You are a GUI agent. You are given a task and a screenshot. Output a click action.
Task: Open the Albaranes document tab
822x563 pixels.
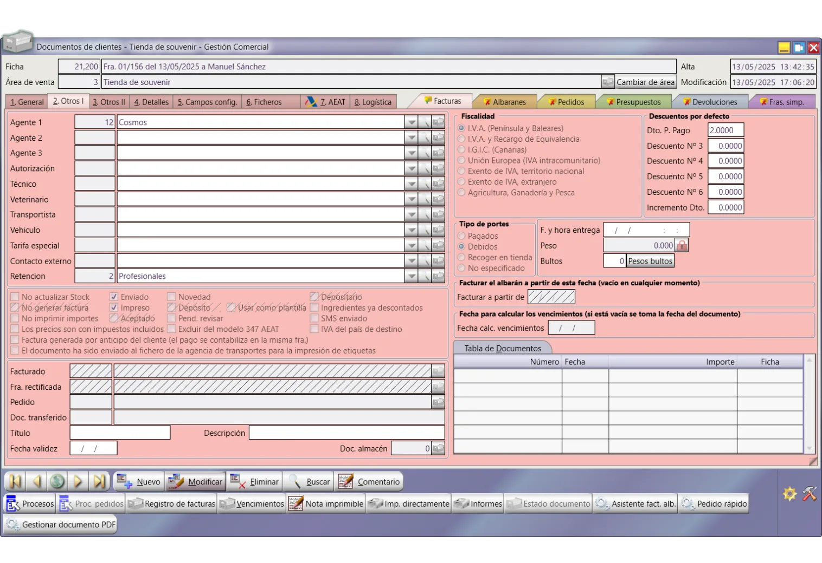pyautogui.click(x=504, y=102)
